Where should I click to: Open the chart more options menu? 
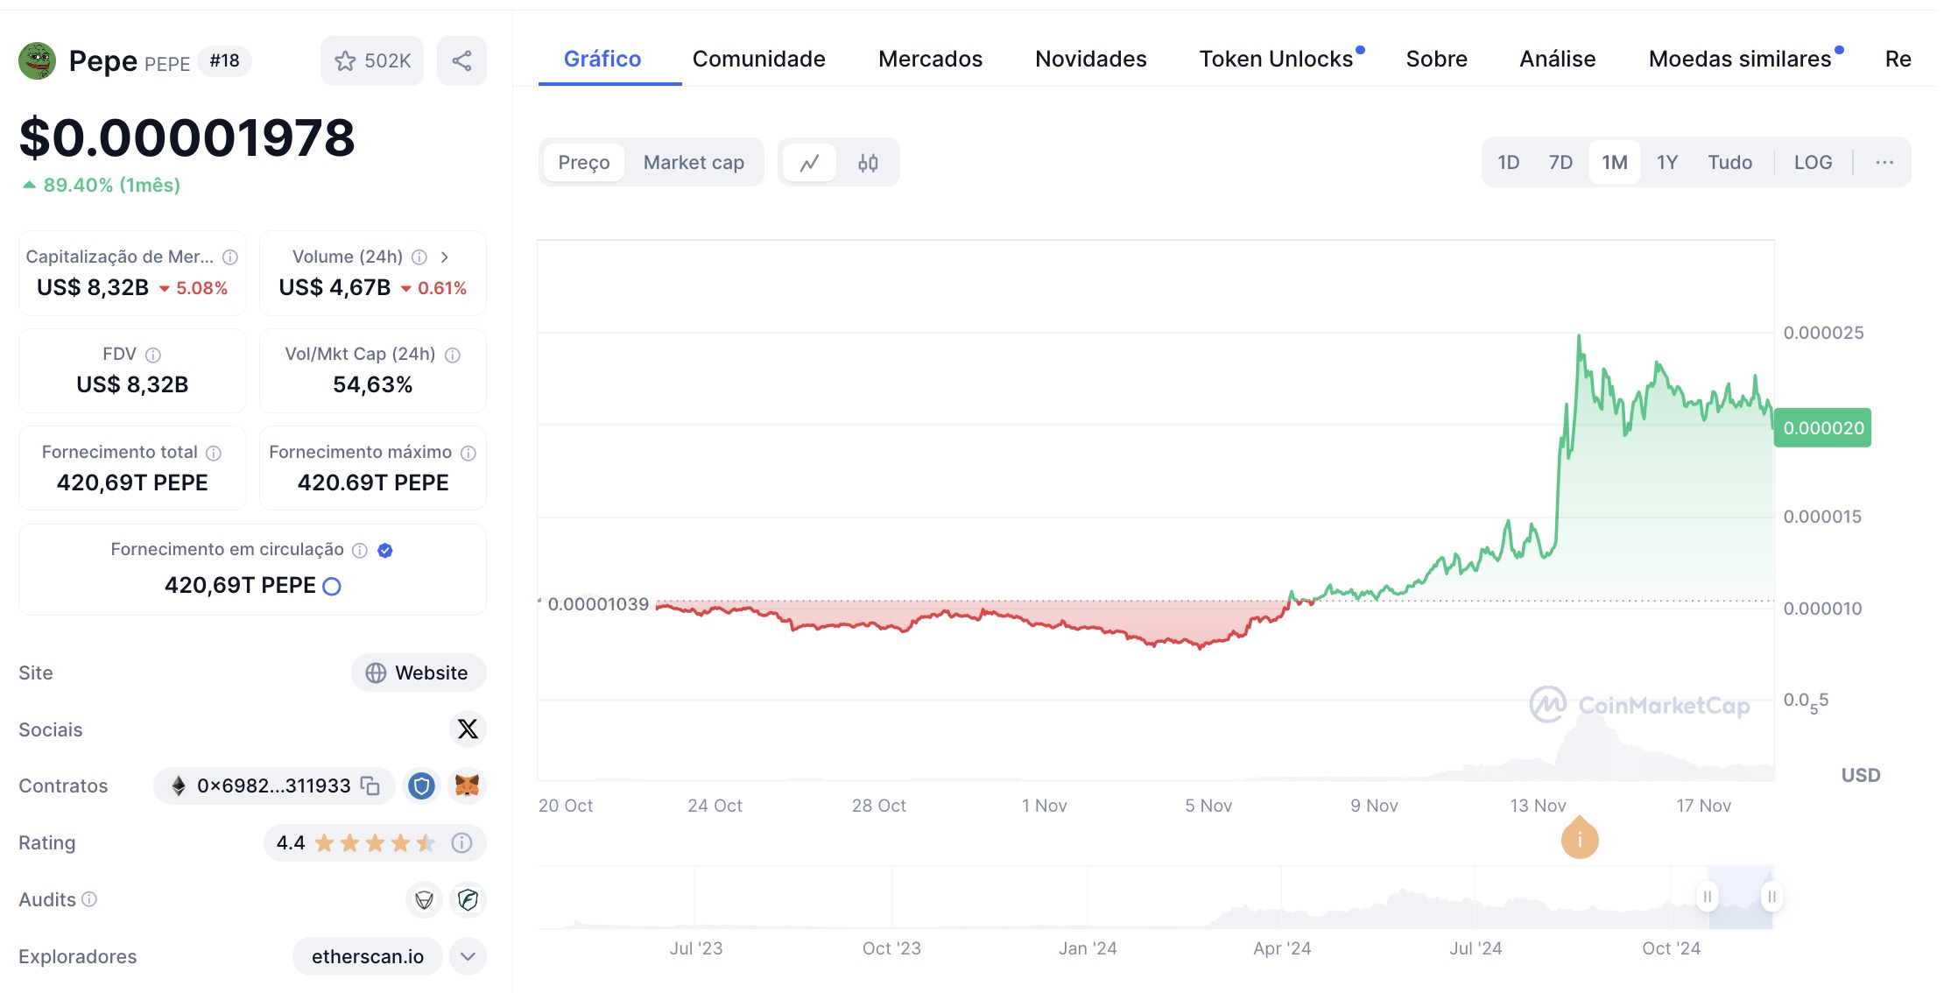tap(1884, 162)
